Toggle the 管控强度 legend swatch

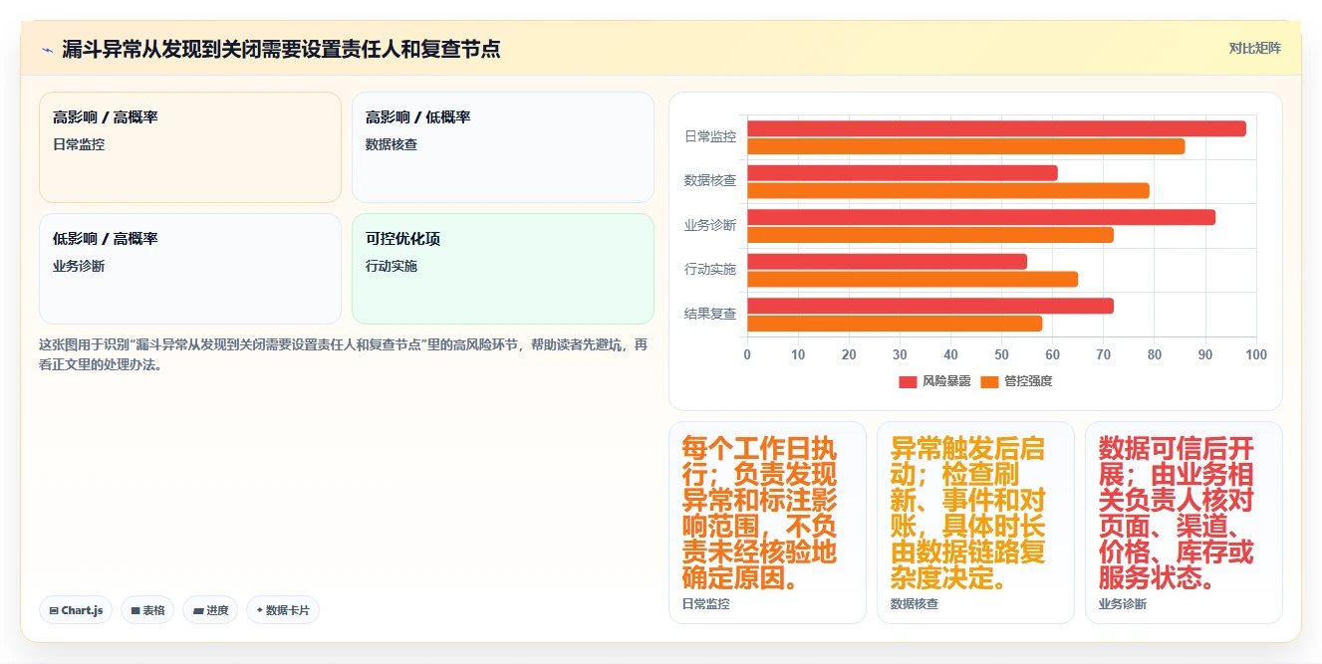989,381
